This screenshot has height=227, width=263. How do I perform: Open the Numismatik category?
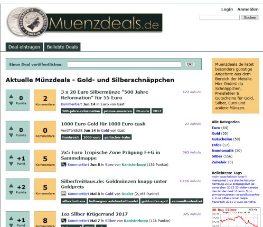223,151
